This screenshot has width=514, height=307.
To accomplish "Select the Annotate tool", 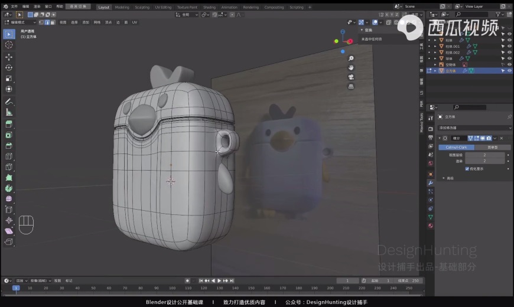I will click(x=9, y=102).
